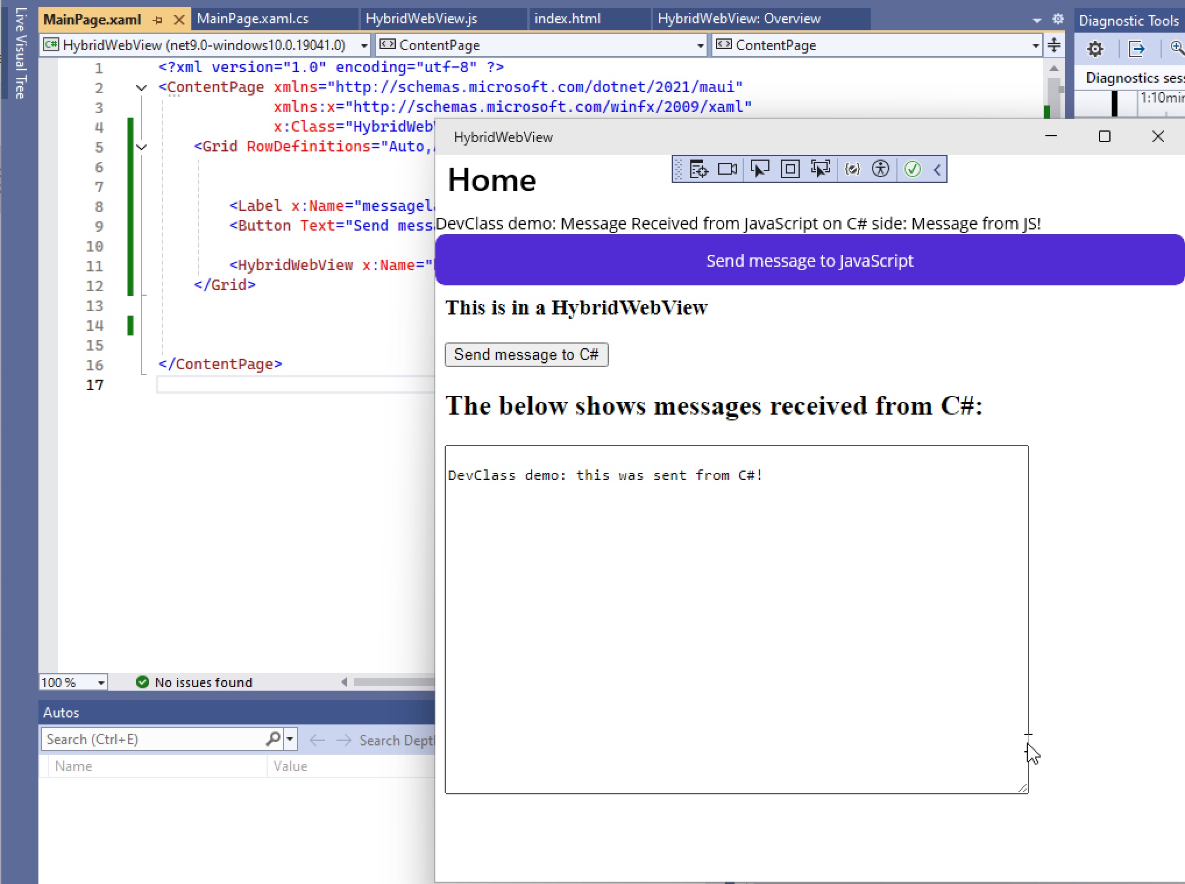Pin the MainPage.xaml document tab
The height and width of the screenshot is (884, 1185).
pyautogui.click(x=157, y=19)
